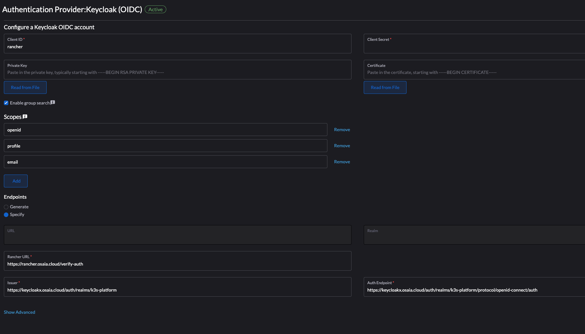The image size is (585, 334).
Task: Click the Configure a Keycloak OIDC account heading
Action: (49, 27)
